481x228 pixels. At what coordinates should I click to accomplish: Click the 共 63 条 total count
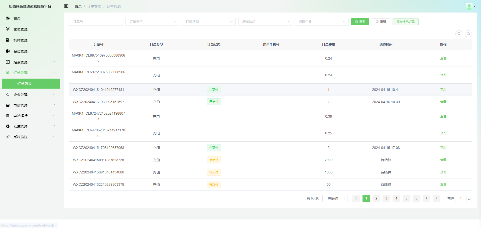313,198
